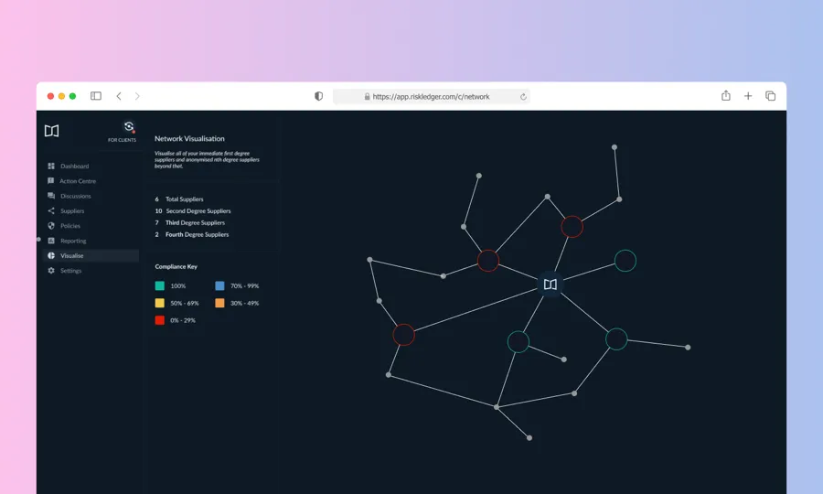Reload the page with refresh icon
The image size is (823, 494).
(x=523, y=97)
